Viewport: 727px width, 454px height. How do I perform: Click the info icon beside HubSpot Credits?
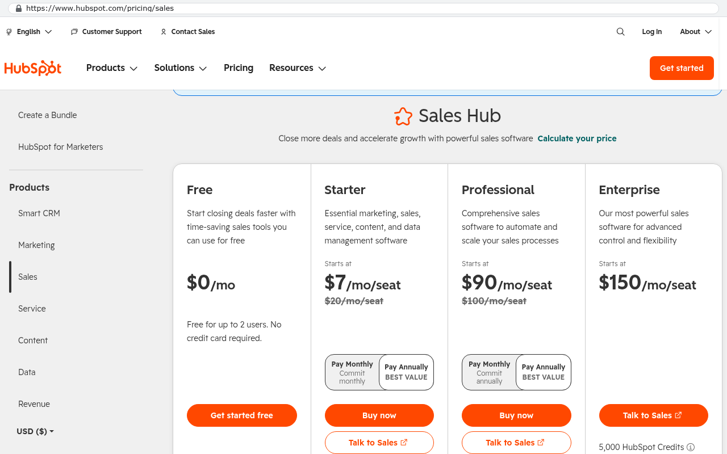pyautogui.click(x=691, y=447)
